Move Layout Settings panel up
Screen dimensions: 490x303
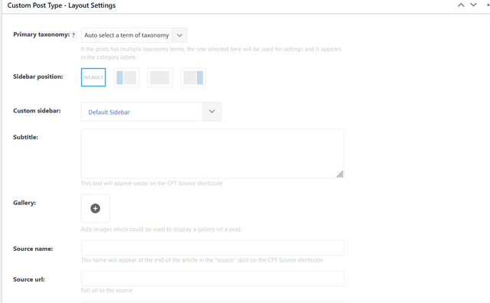461,5
